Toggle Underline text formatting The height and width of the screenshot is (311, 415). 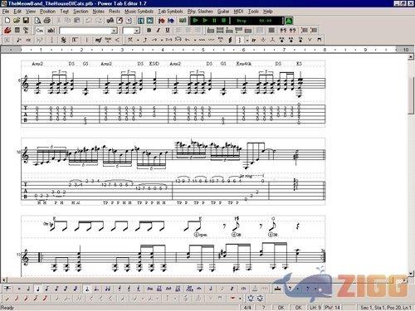168,31
